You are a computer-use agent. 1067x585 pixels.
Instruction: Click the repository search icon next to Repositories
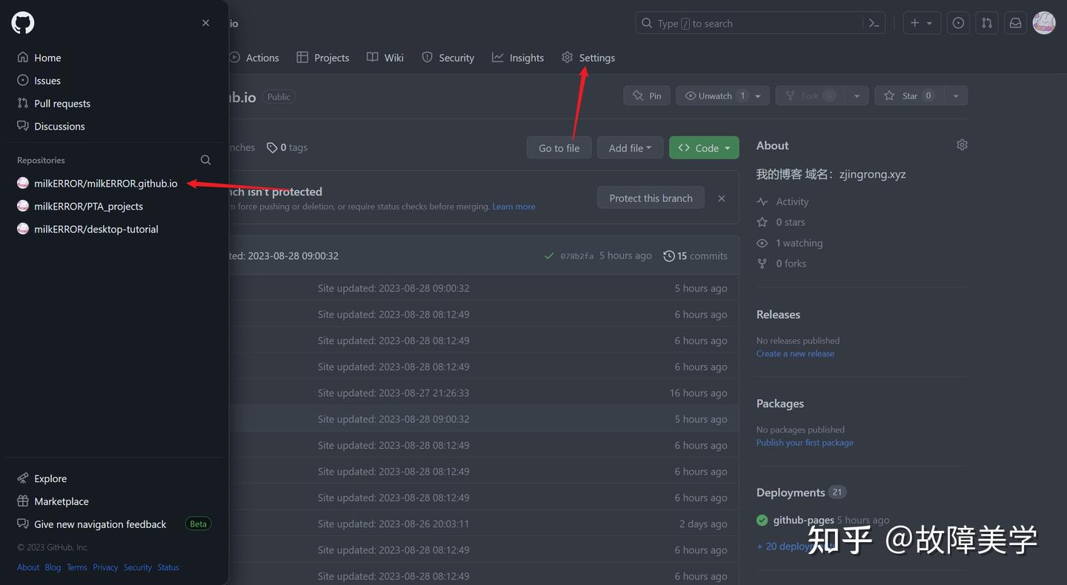(205, 160)
